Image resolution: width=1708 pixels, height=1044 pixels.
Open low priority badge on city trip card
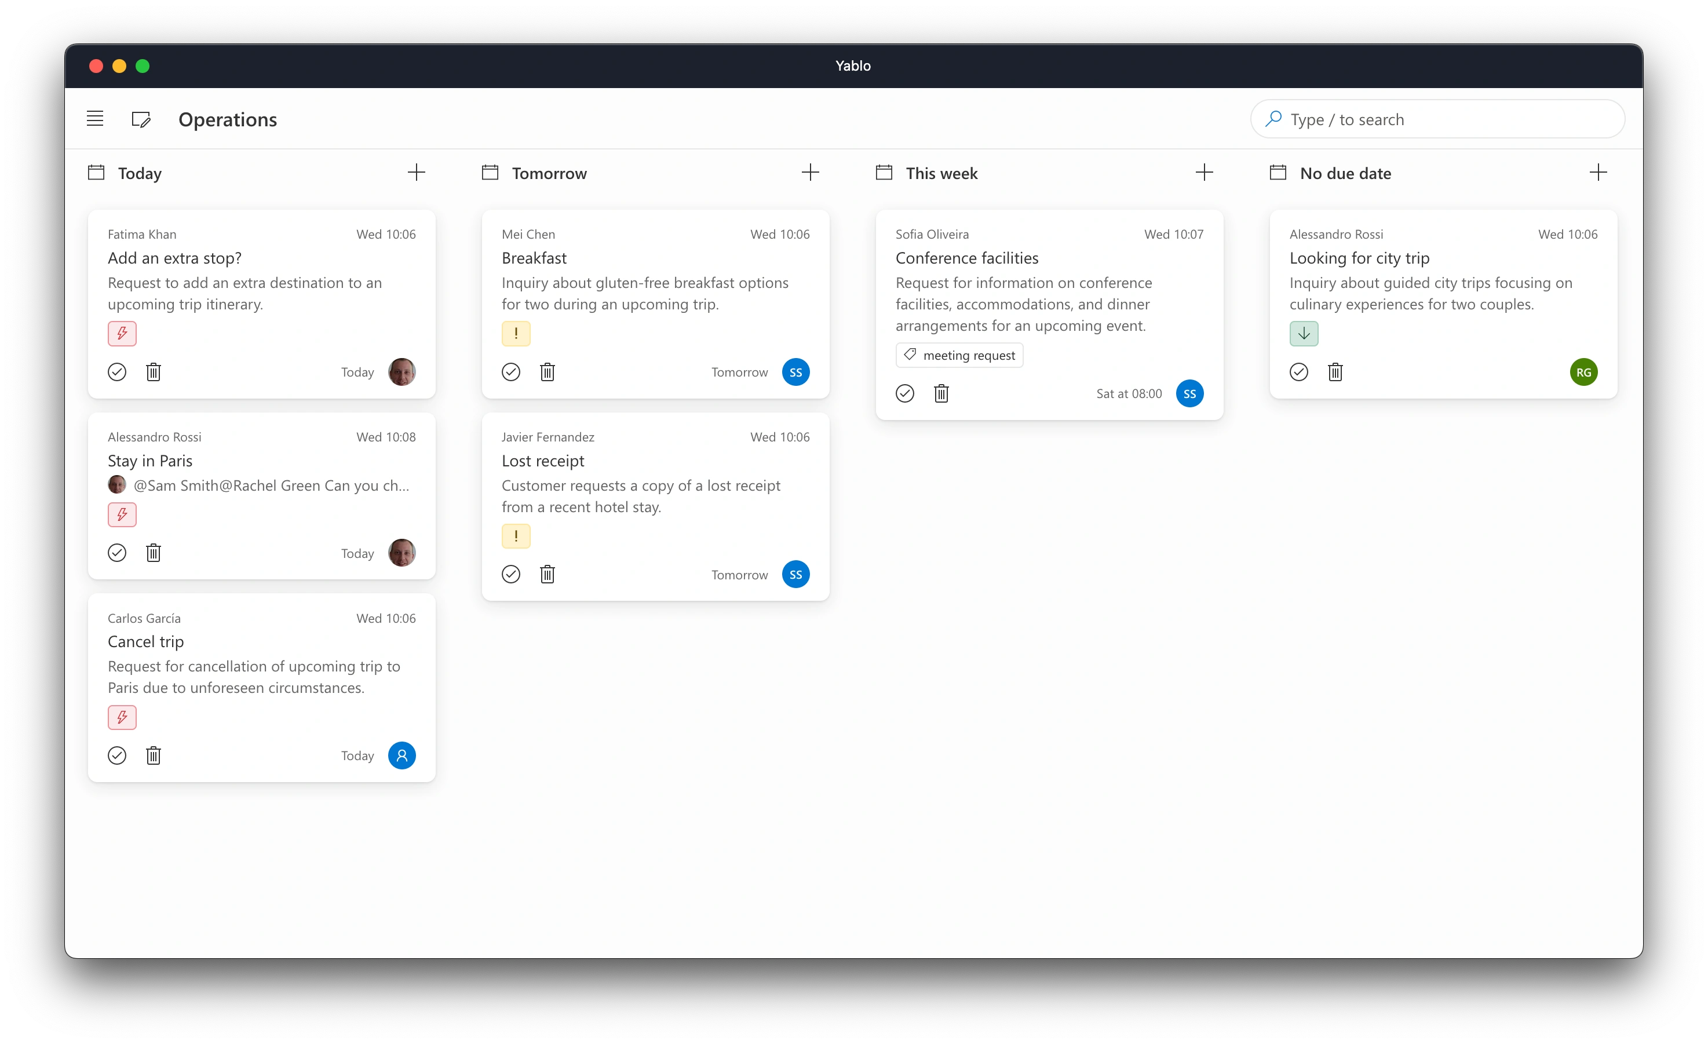[x=1303, y=334]
